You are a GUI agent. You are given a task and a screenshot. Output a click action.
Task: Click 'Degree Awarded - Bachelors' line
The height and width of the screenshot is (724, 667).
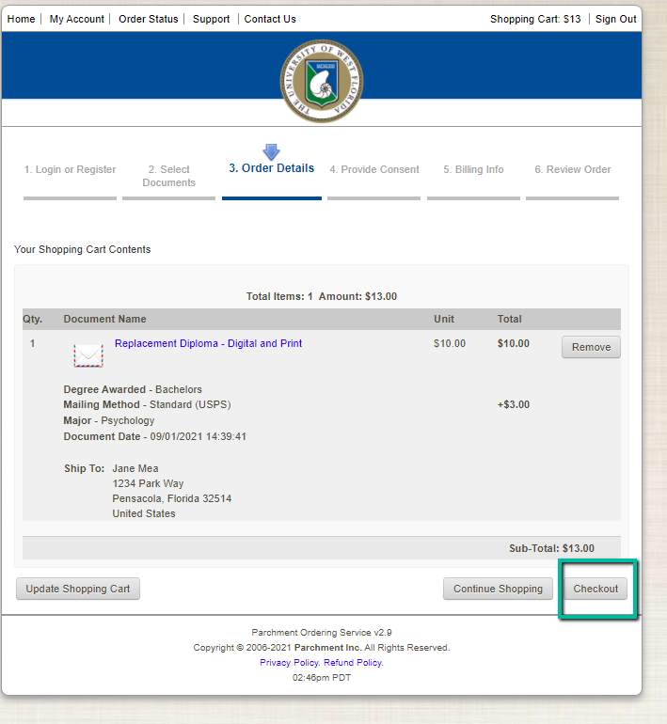click(133, 389)
